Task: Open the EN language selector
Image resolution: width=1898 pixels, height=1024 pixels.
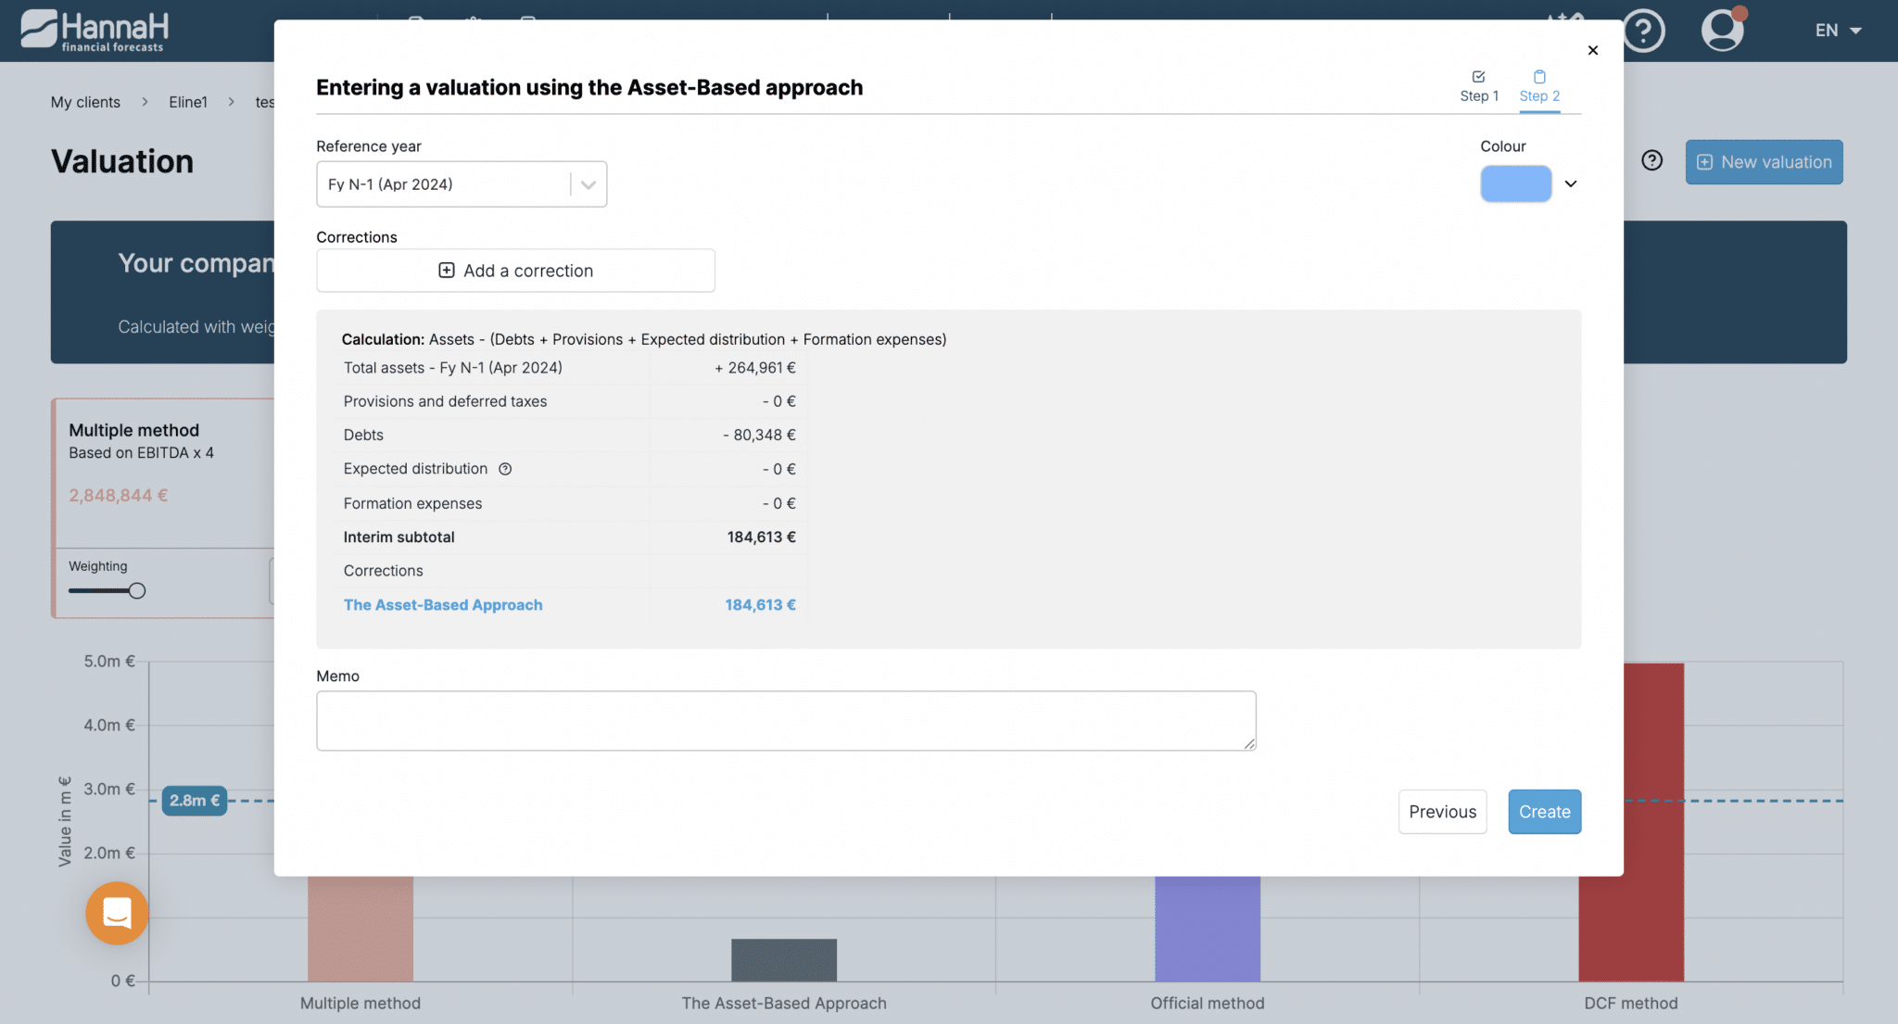Action: [1835, 30]
